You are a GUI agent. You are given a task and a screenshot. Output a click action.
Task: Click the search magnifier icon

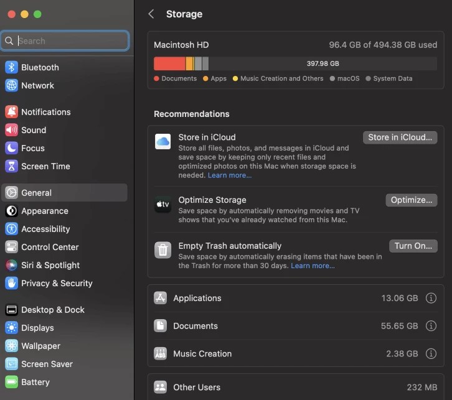pos(9,41)
